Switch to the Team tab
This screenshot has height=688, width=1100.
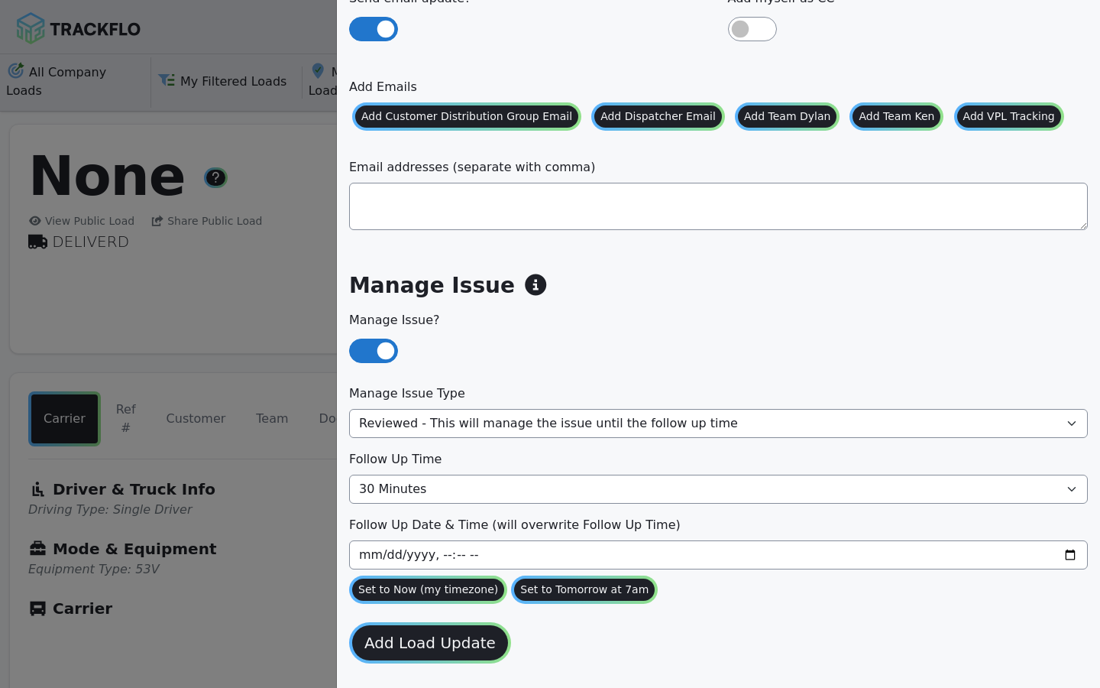pos(272,419)
